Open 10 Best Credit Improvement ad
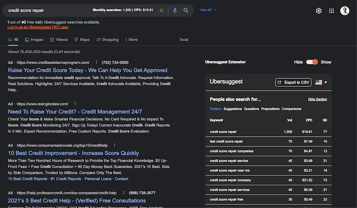Image resolution: width=357 pixels, height=208 pixels. [73, 153]
